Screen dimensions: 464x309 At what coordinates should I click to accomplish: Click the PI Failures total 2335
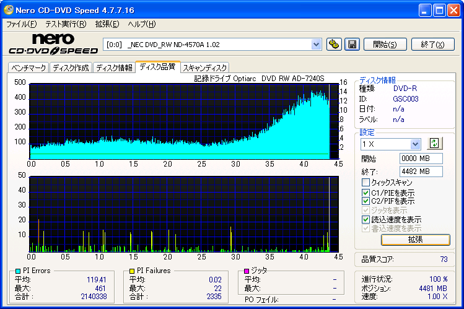pyautogui.click(x=214, y=296)
